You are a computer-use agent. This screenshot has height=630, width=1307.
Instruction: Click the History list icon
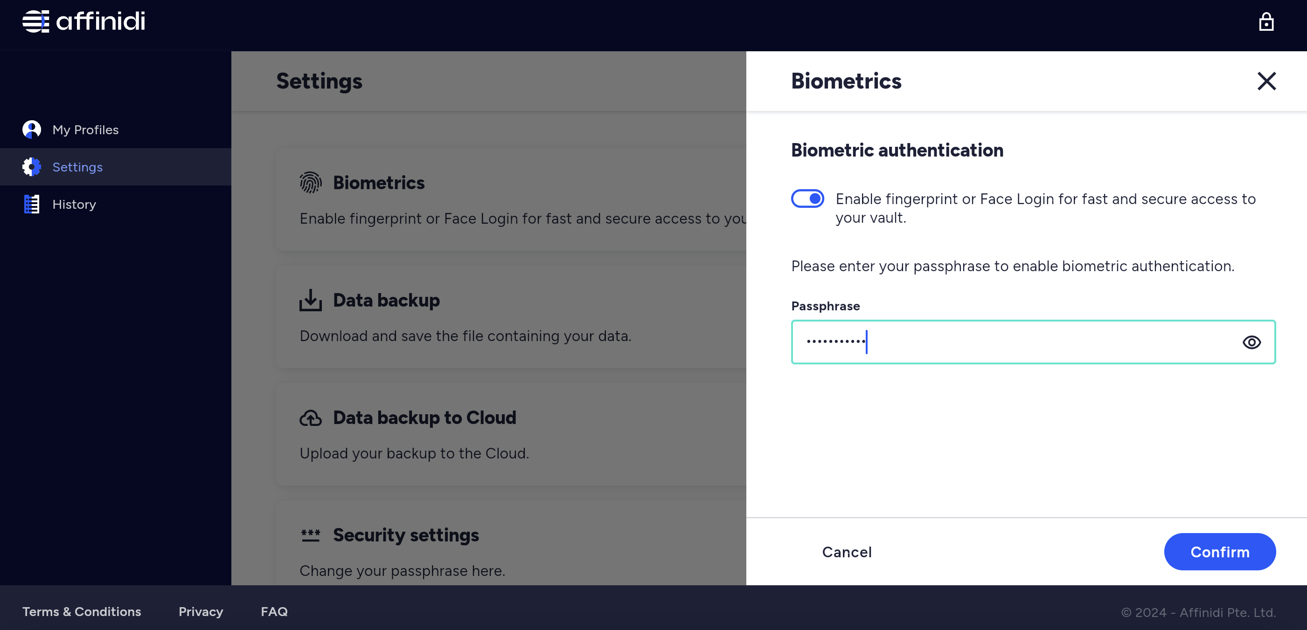pyautogui.click(x=31, y=204)
